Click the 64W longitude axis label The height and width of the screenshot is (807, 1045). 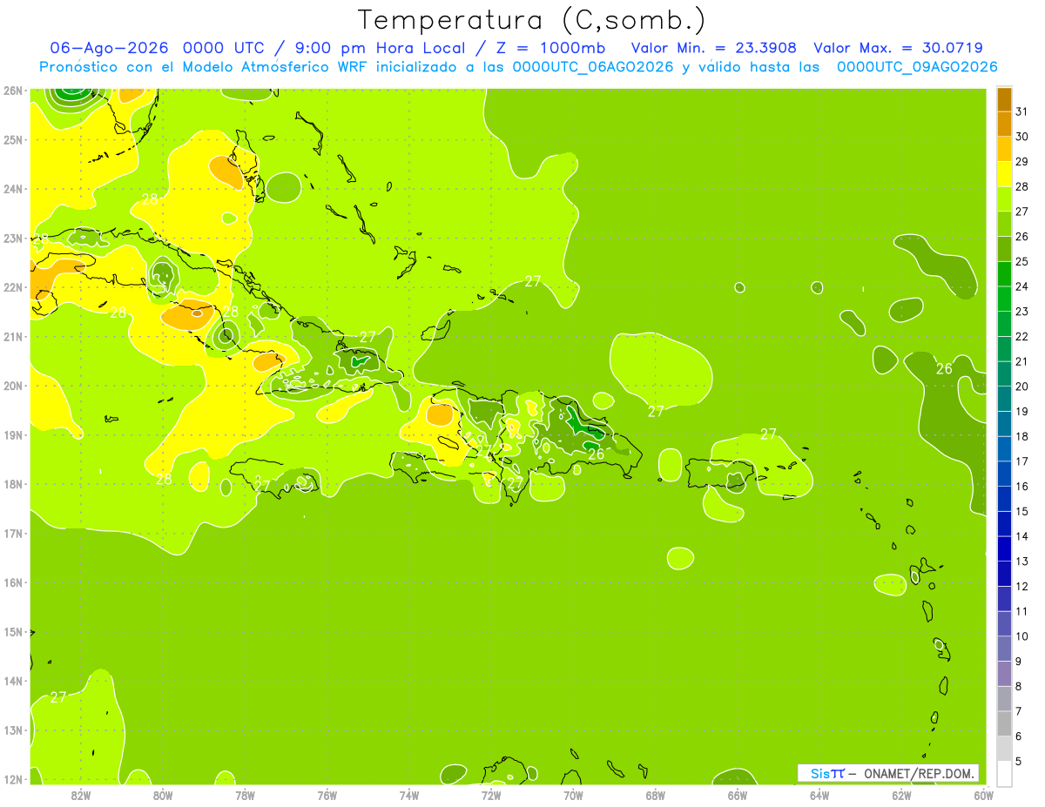pos(819,795)
